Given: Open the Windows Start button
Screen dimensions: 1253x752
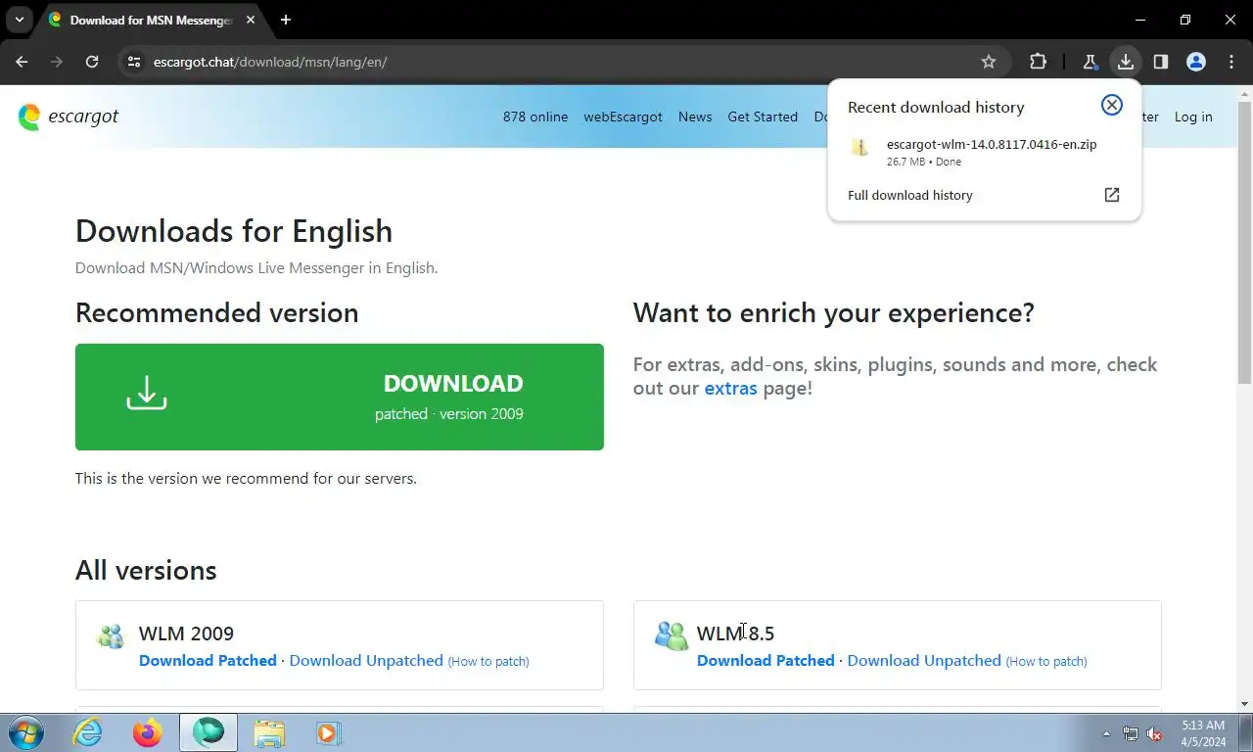Looking at the screenshot, I should point(26,732).
